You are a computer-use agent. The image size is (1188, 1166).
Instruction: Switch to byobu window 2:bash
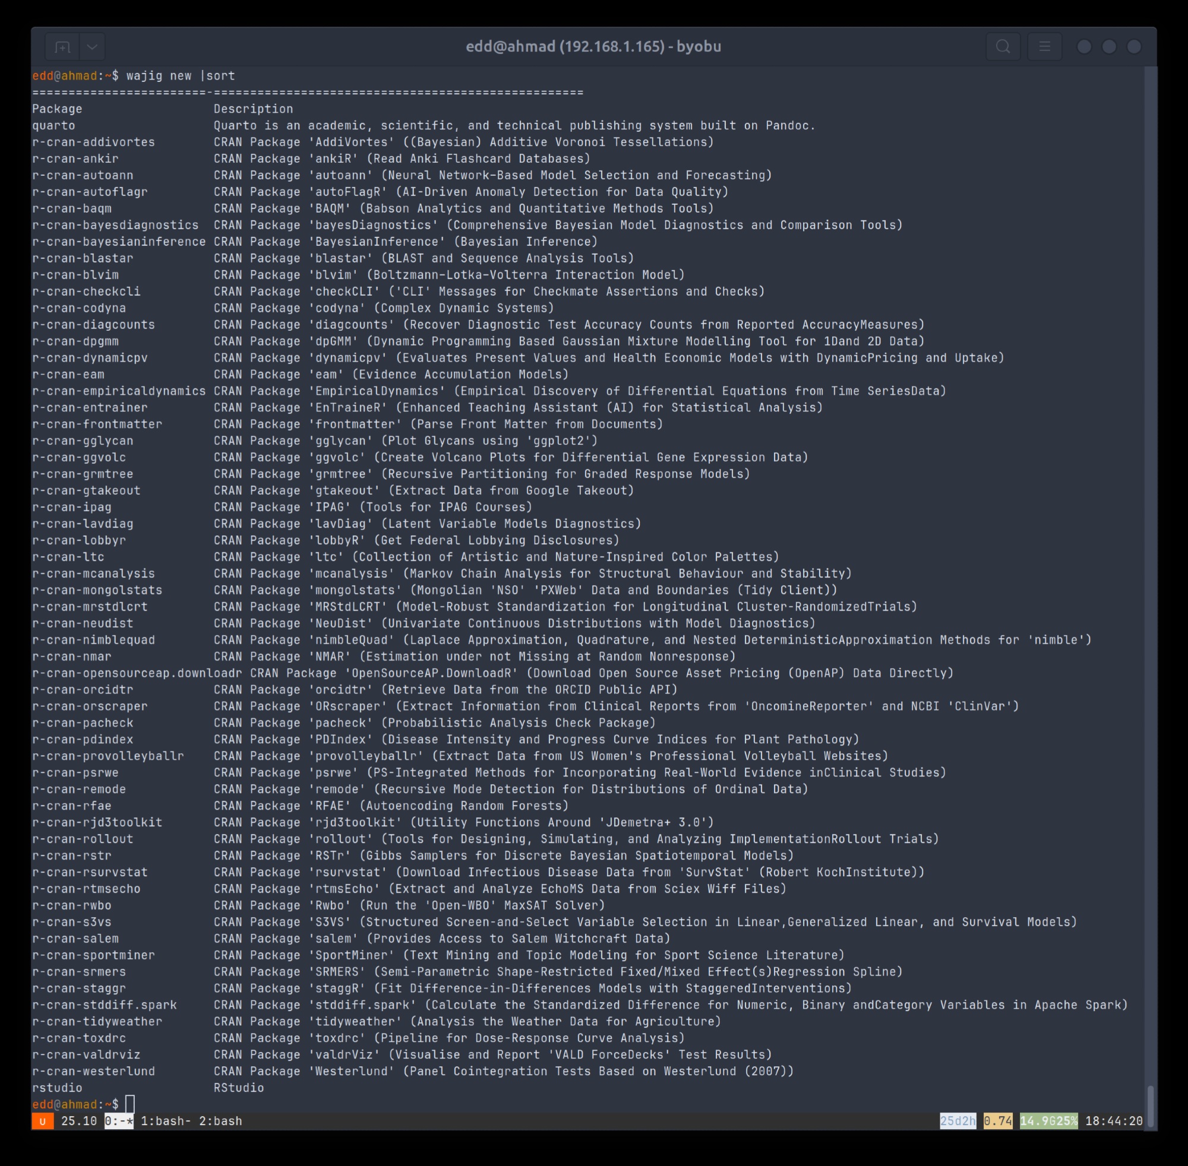pyautogui.click(x=220, y=1121)
